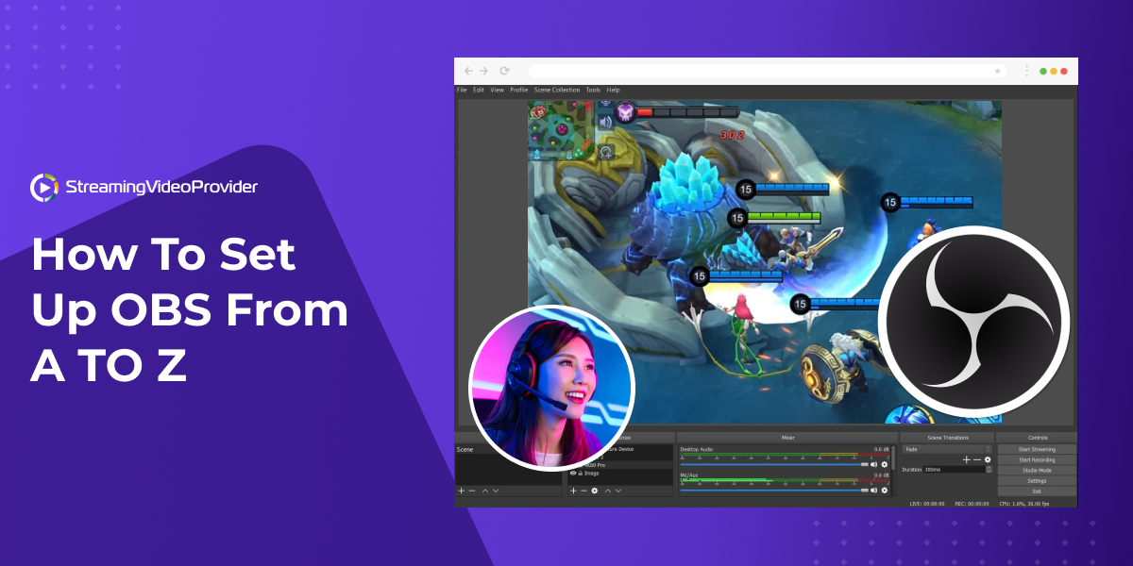1133x566 pixels.
Task: Open transition properties gear in Scene Transitions
Action: click(988, 460)
